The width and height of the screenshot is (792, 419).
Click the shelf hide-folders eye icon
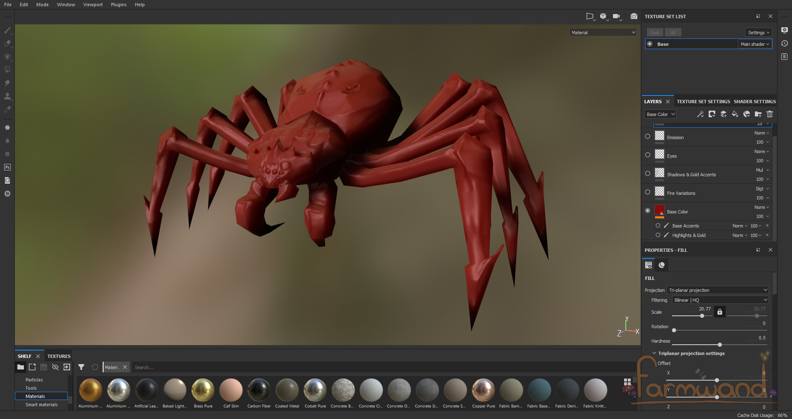pyautogui.click(x=55, y=367)
